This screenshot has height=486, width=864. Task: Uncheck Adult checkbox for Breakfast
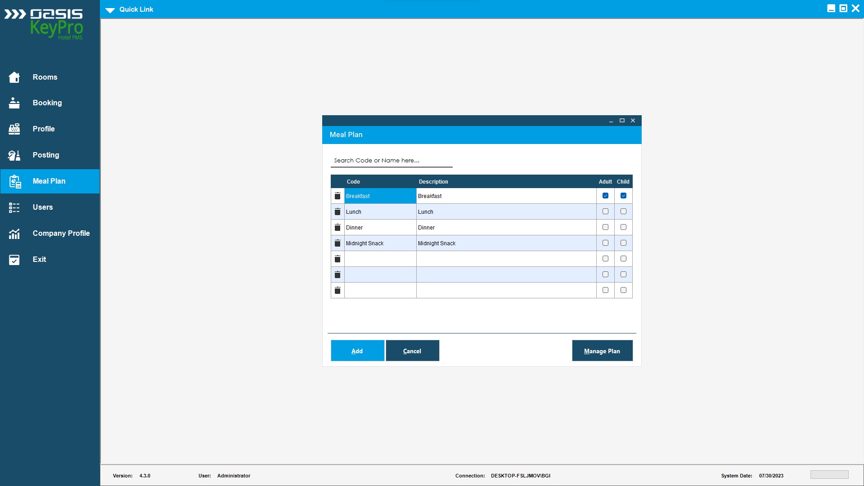605,196
